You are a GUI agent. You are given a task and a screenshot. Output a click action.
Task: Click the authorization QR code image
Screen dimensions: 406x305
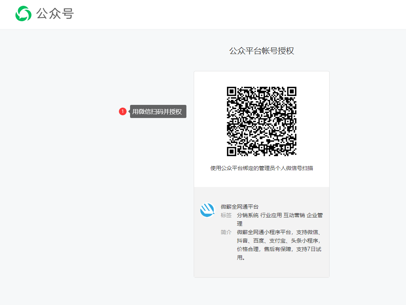pyautogui.click(x=262, y=121)
